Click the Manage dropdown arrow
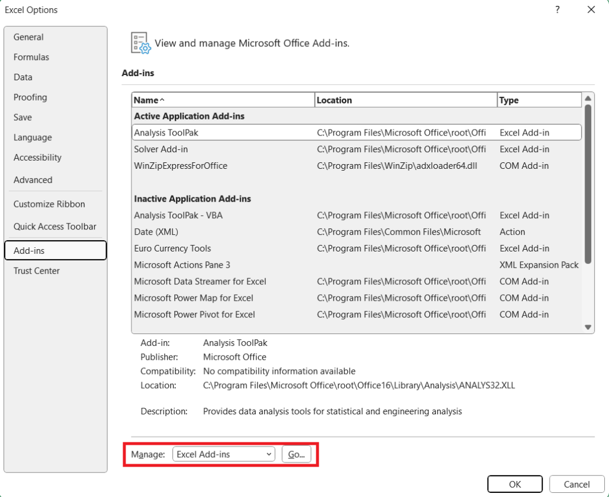The width and height of the screenshot is (609, 497). 269,454
